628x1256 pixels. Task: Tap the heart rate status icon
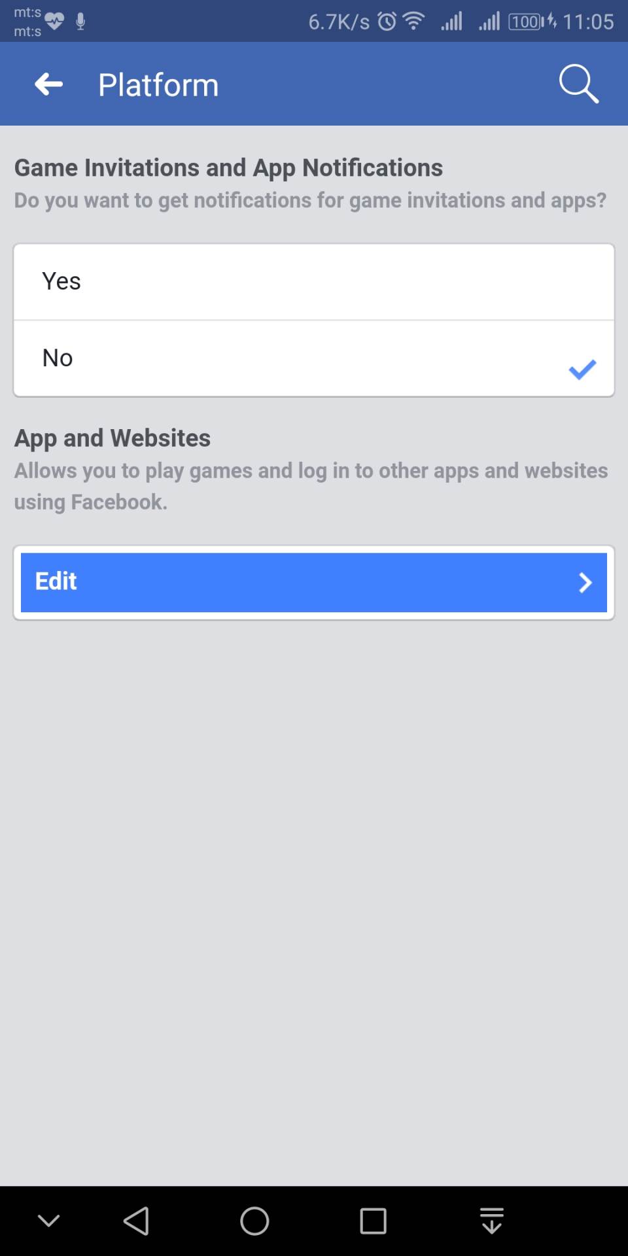pyautogui.click(x=54, y=22)
